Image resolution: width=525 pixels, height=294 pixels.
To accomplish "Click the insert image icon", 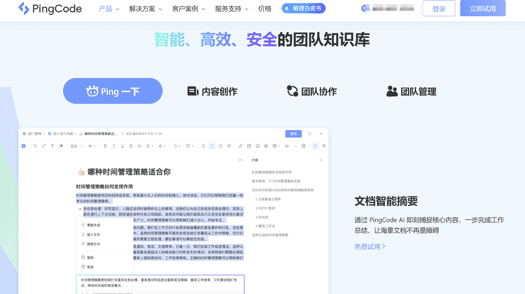I will tap(249, 146).
